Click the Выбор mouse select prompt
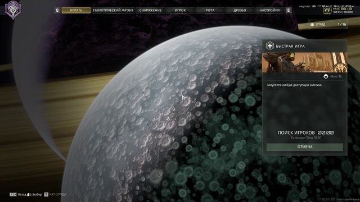This screenshot has width=360, height=202. pos(35,195)
